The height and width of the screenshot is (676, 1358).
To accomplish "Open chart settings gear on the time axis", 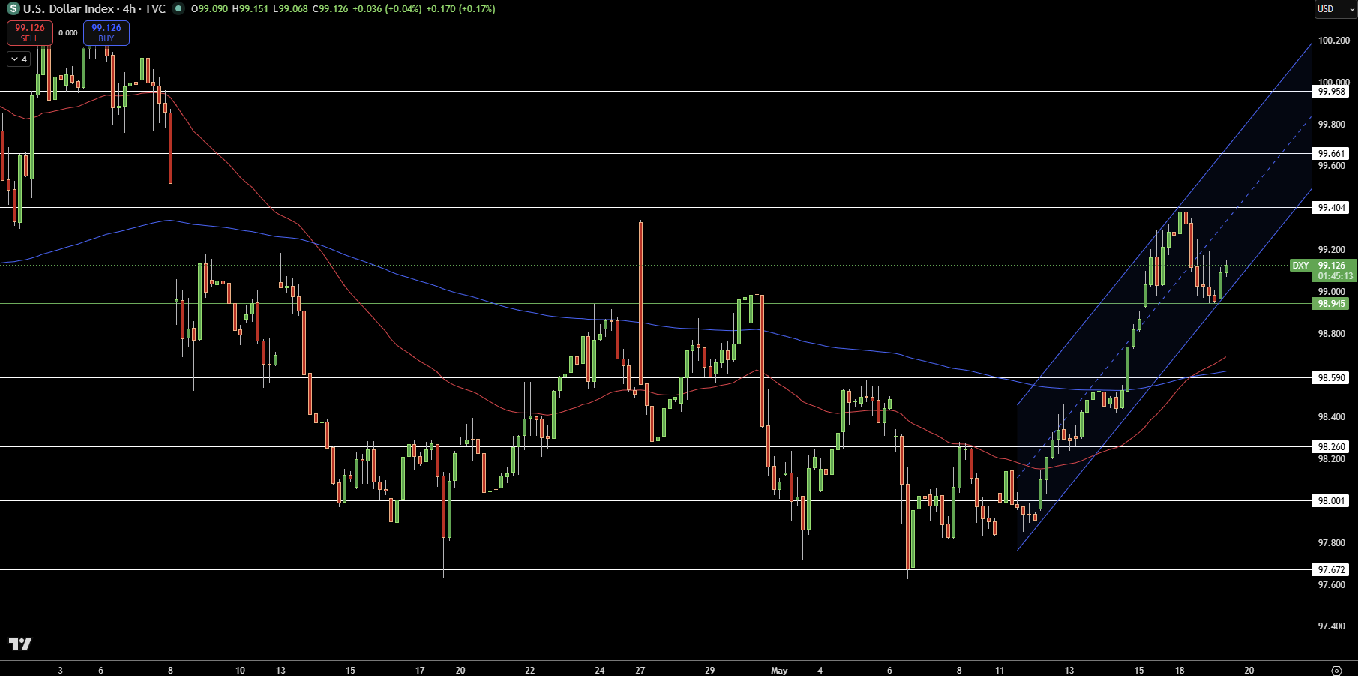I will (x=1336, y=670).
